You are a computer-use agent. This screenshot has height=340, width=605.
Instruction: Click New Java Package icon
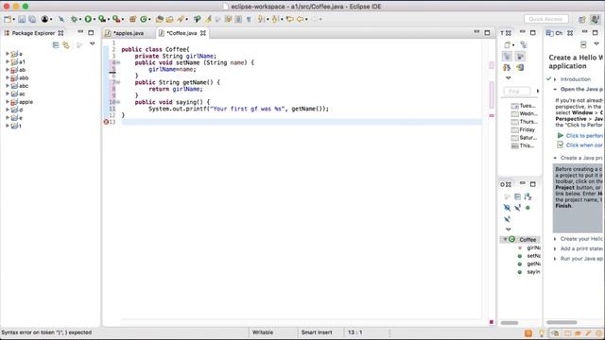[x=132, y=19]
